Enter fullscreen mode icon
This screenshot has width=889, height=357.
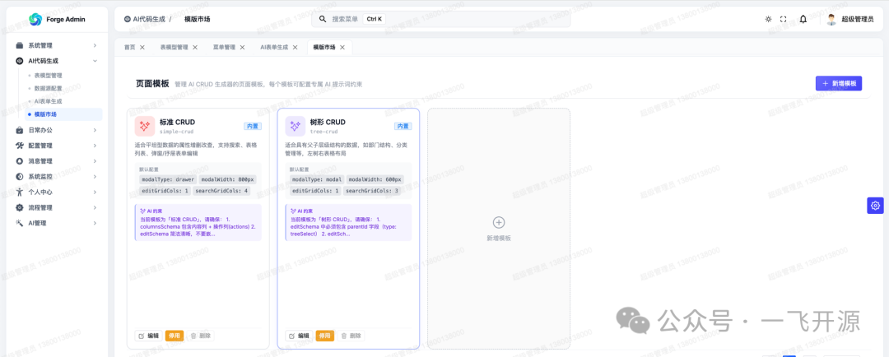[x=784, y=19]
